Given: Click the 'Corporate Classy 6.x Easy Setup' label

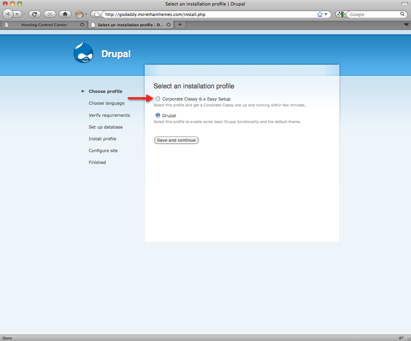Looking at the screenshot, I should pyautogui.click(x=196, y=99).
